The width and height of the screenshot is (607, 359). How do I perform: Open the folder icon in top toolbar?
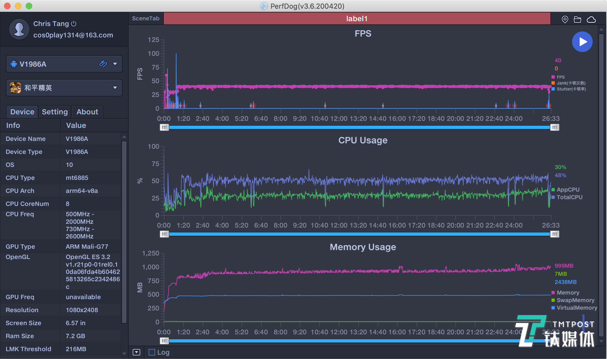point(577,20)
